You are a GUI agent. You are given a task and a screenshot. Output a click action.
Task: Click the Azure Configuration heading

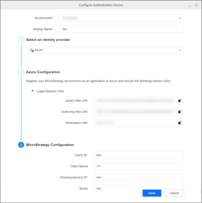point(43,72)
